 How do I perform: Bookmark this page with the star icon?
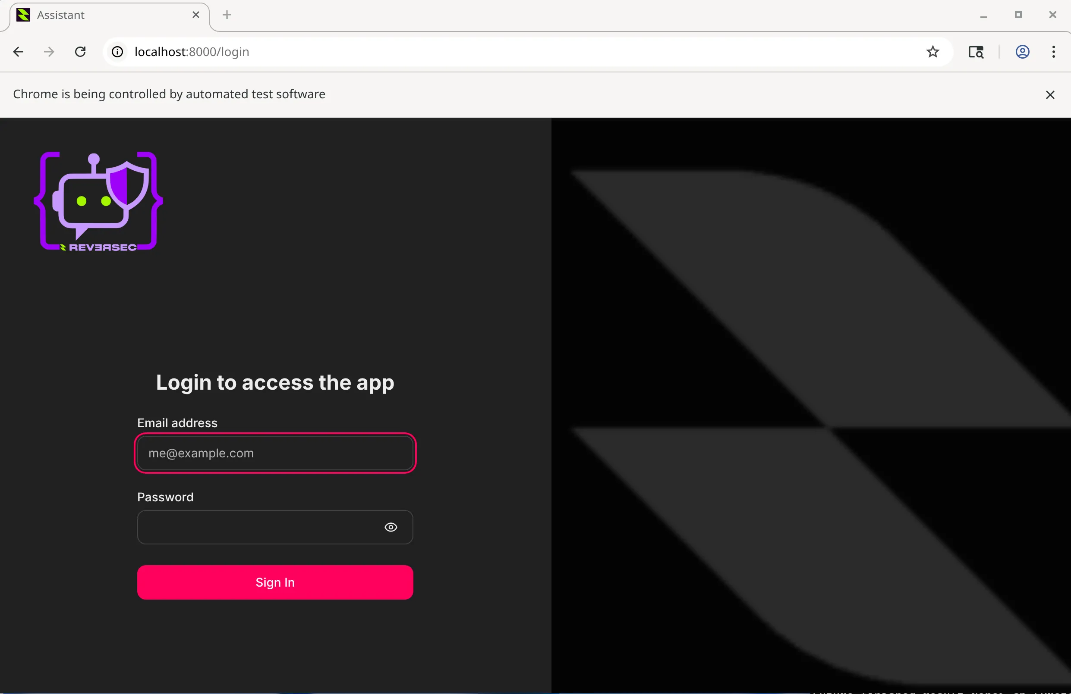(x=933, y=52)
